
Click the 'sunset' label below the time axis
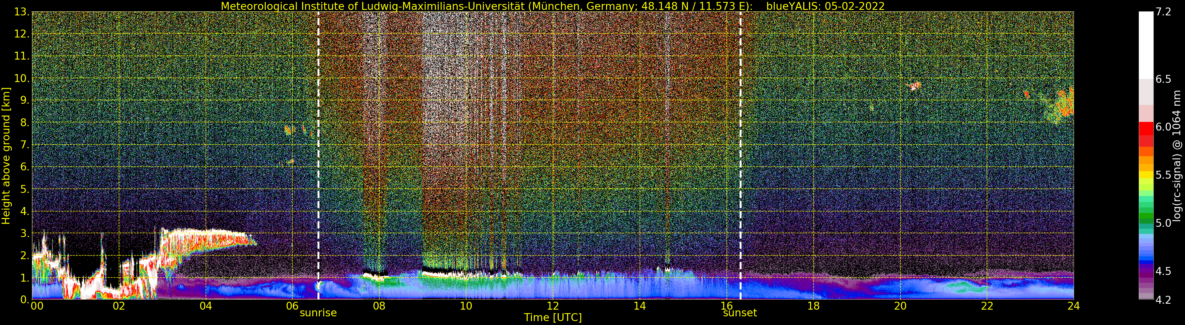click(x=740, y=313)
